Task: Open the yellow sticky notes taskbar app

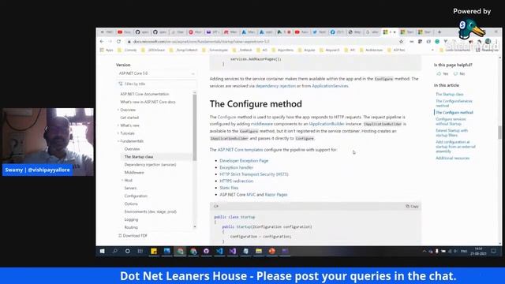Action: click(154, 251)
